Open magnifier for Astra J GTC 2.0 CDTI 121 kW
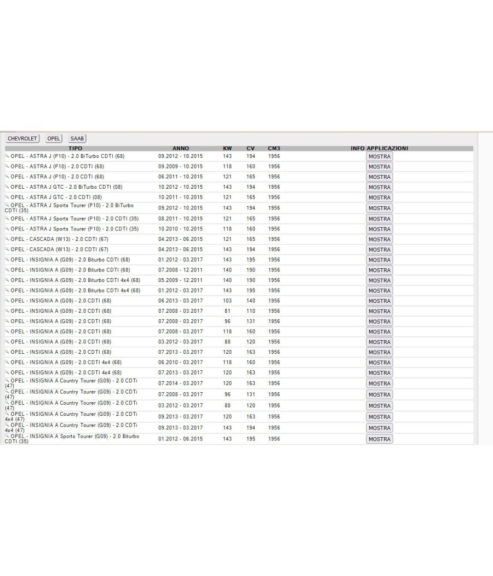The height and width of the screenshot is (576, 493). (7, 197)
